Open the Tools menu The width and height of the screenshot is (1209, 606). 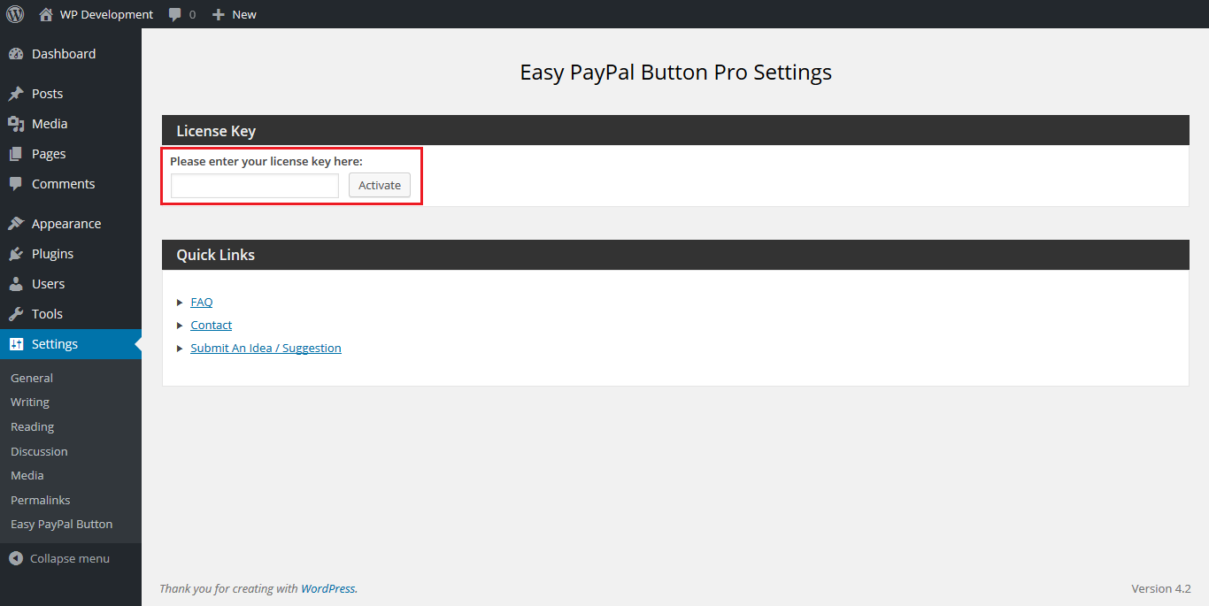pos(71,314)
